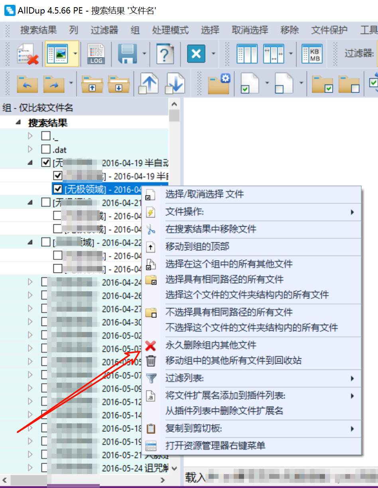Click the auto-fit column width icon
Image resolution: width=378 pixels, height=488 pixels.
(274, 53)
